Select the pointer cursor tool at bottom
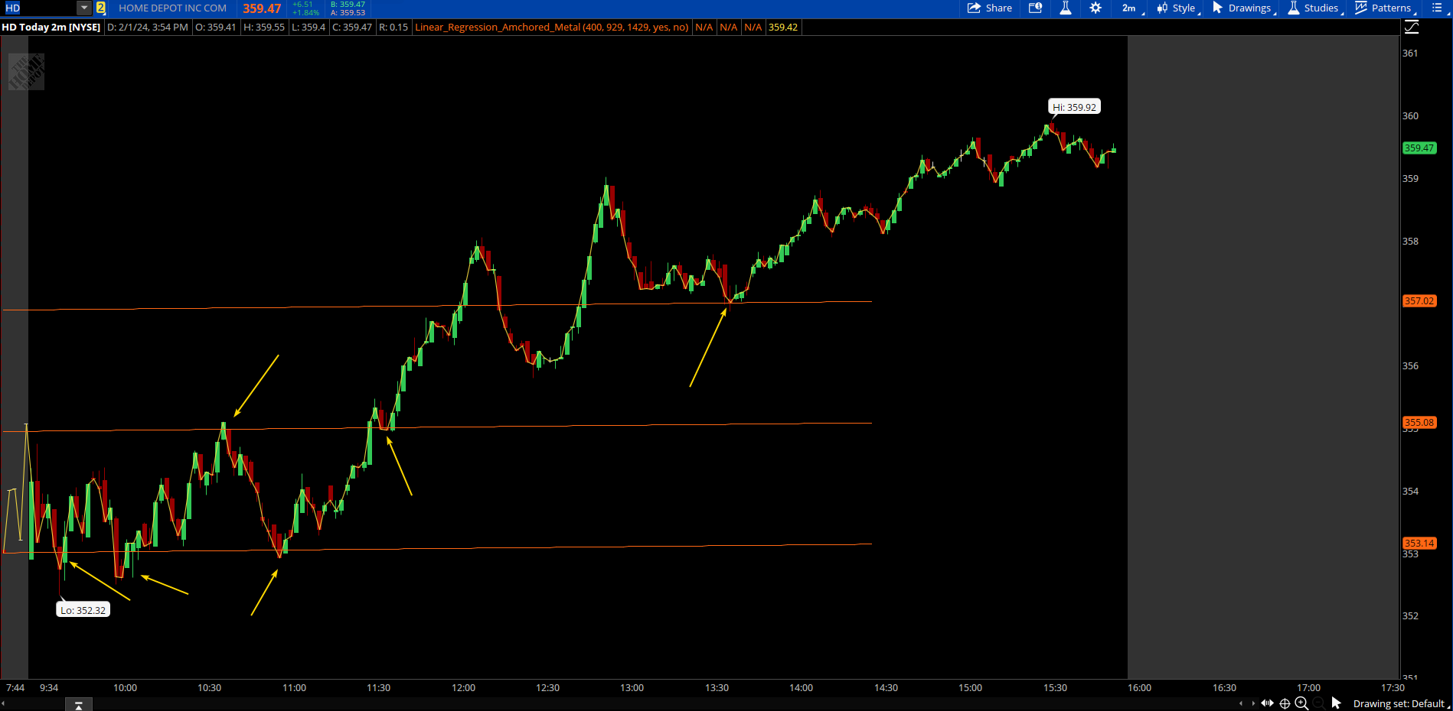The image size is (1453, 711). point(1337,703)
